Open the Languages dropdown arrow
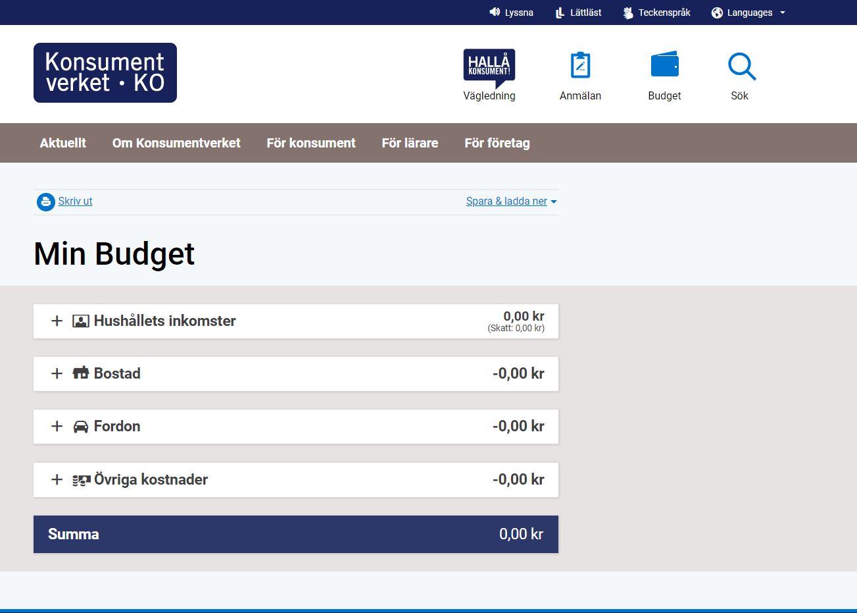857x613 pixels. (x=783, y=13)
